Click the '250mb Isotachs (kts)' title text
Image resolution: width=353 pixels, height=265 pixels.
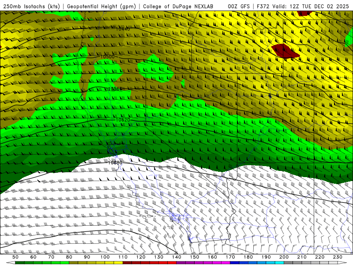[31, 6]
